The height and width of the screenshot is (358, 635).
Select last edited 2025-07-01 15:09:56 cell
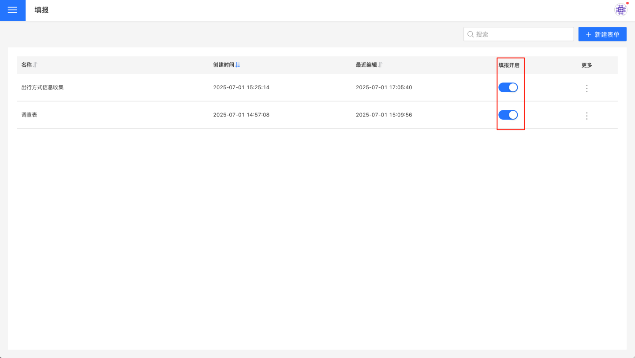[x=384, y=115]
